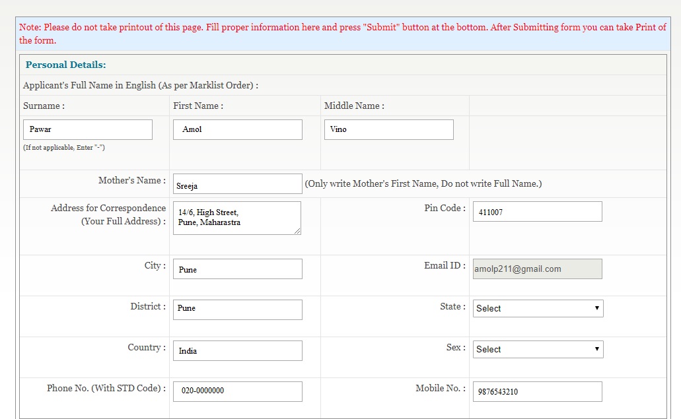Click the Sex dropdown arrow

click(x=597, y=349)
